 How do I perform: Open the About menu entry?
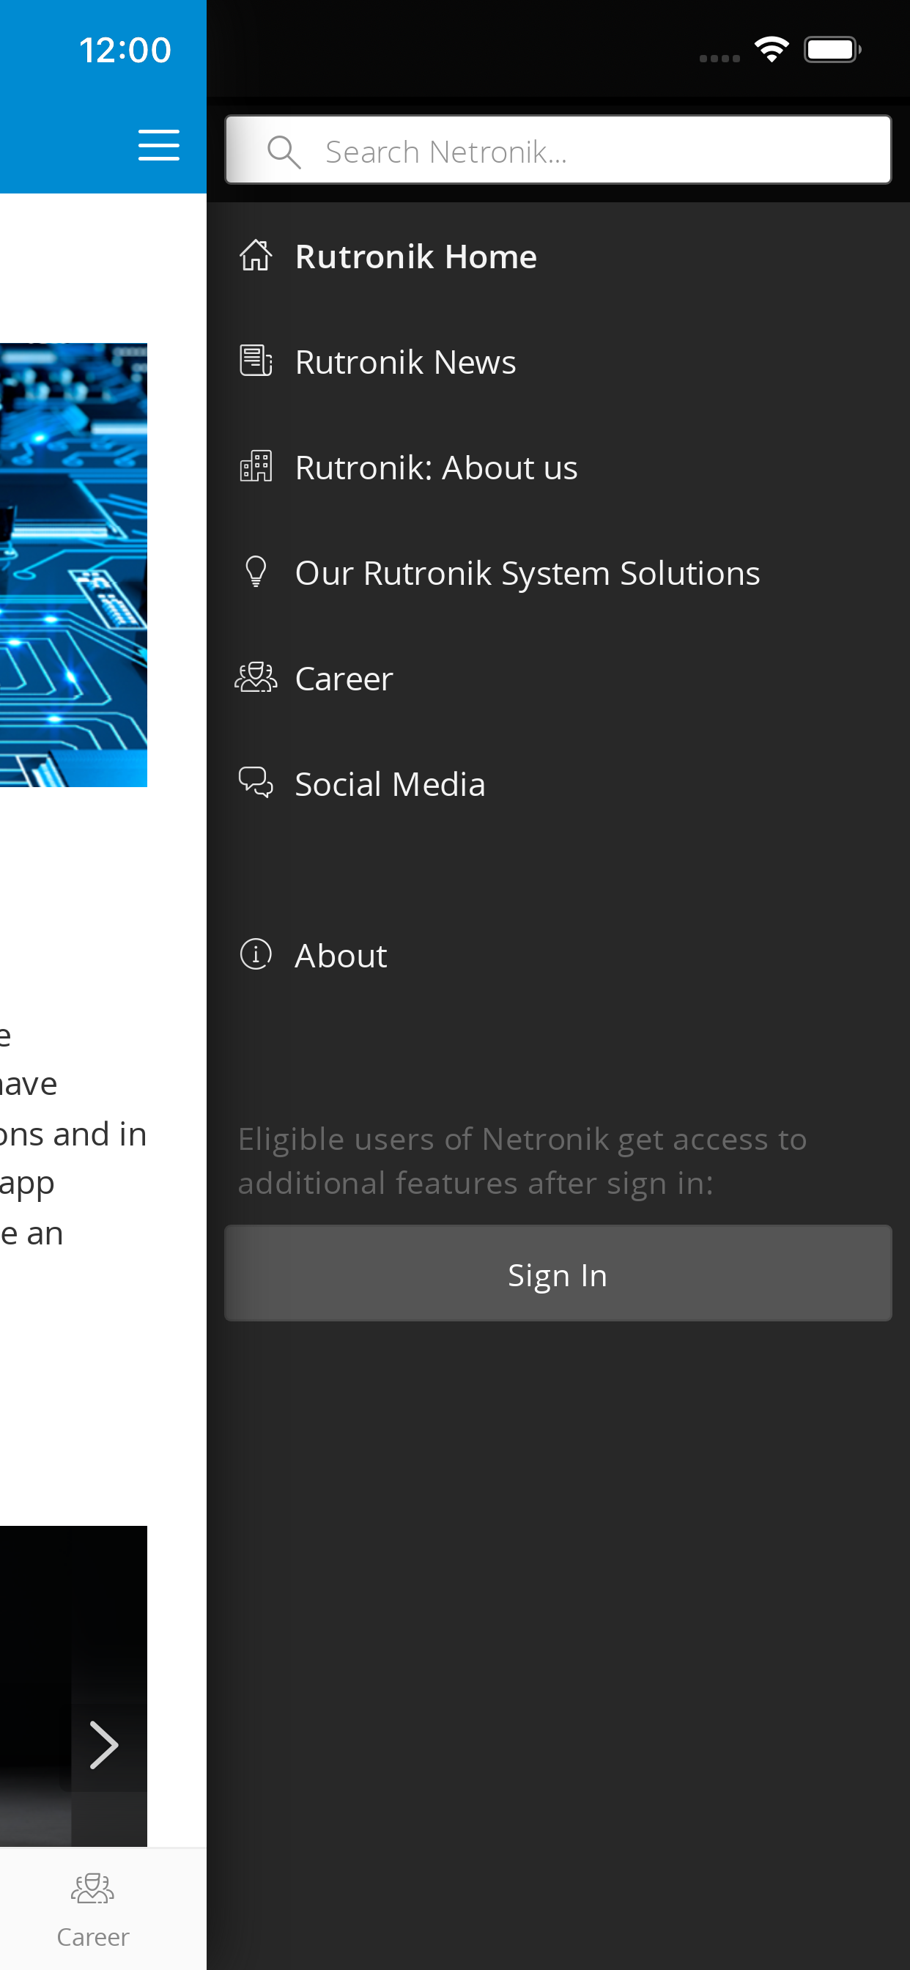(558, 955)
